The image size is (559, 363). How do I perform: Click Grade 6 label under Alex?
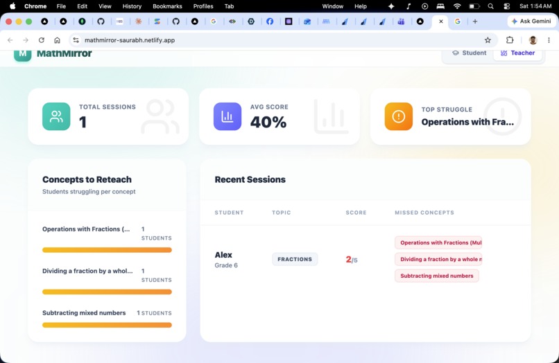pyautogui.click(x=226, y=265)
